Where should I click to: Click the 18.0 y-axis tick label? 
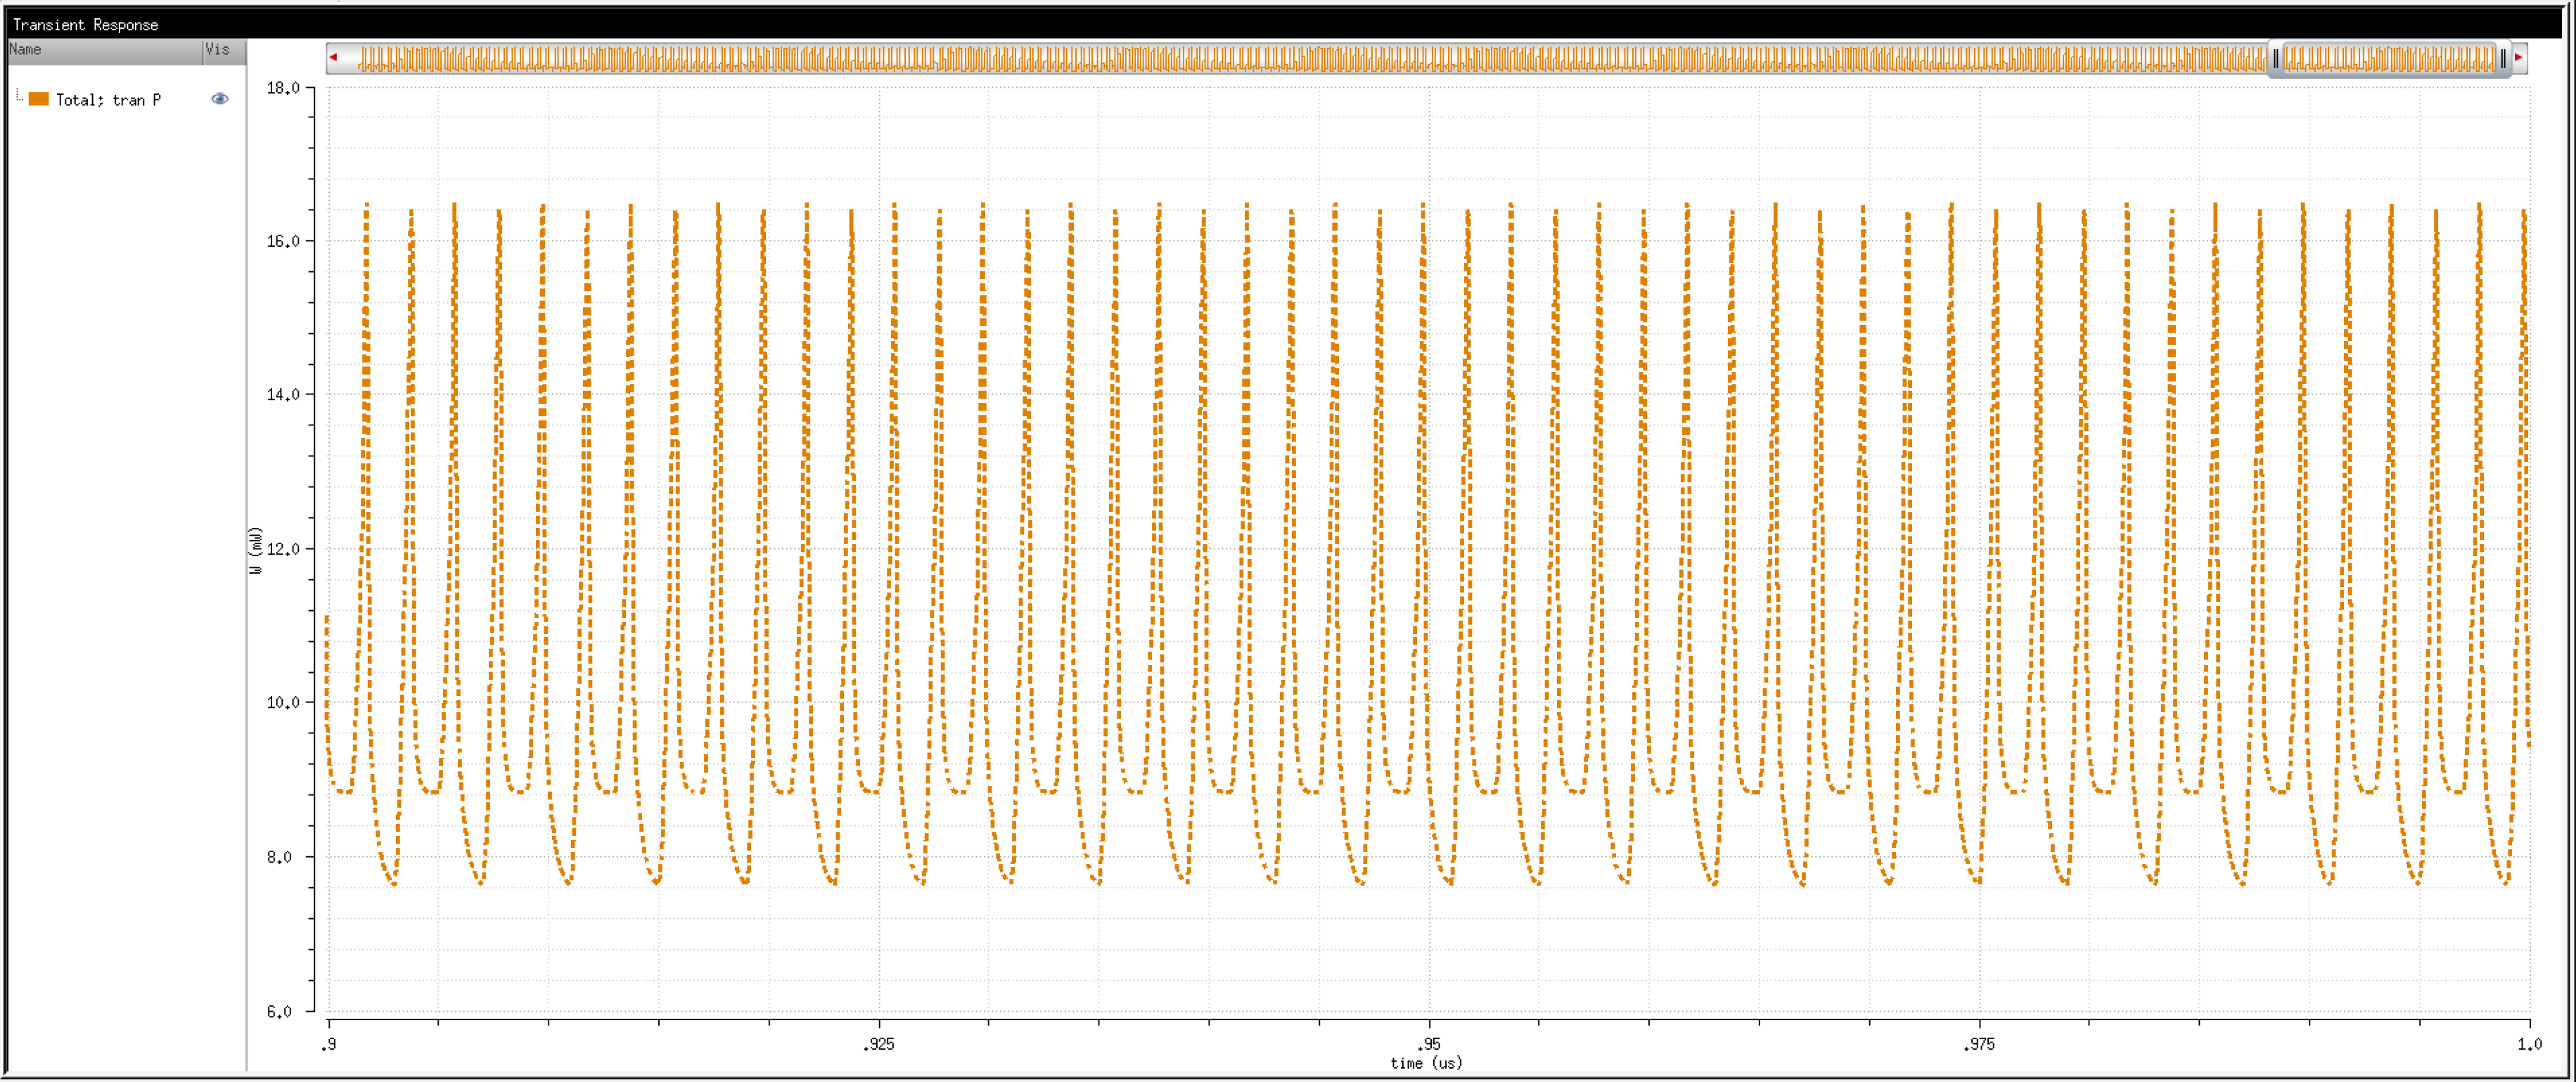click(x=283, y=88)
